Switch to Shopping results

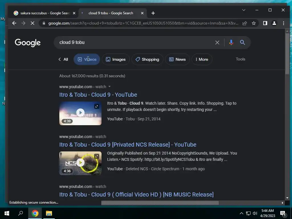pos(147,59)
